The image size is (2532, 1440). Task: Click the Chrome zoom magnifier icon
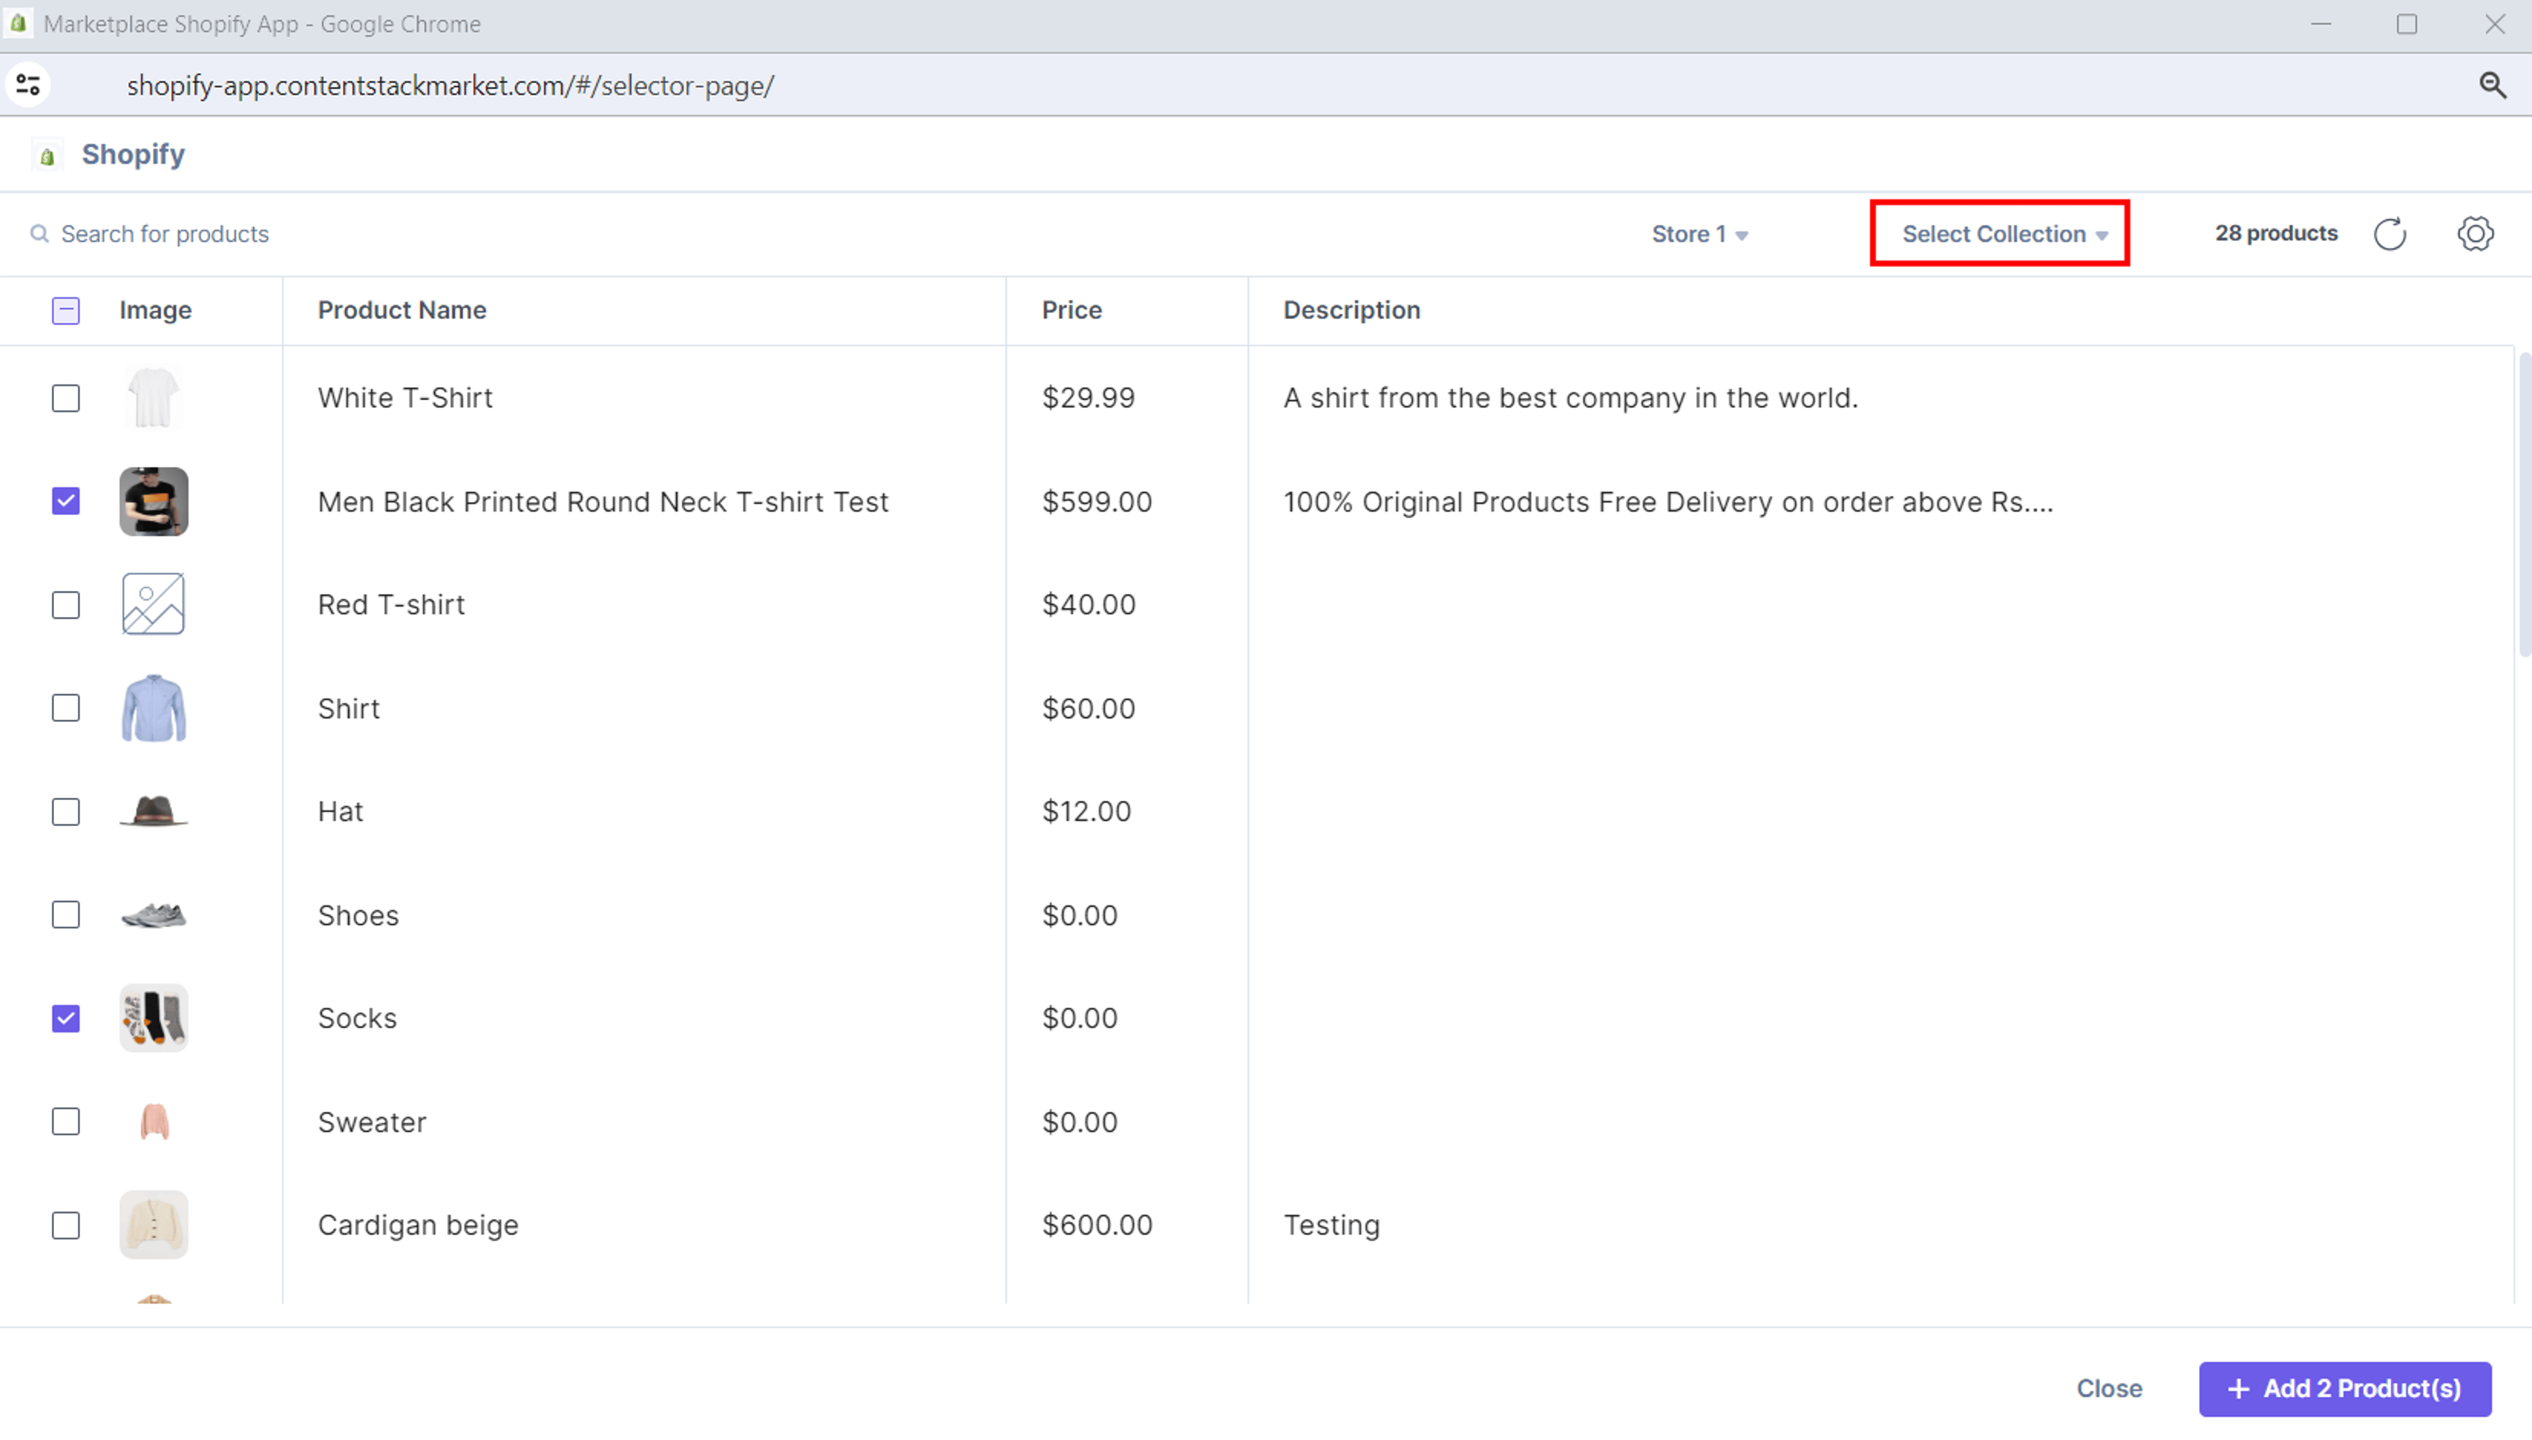point(2492,86)
